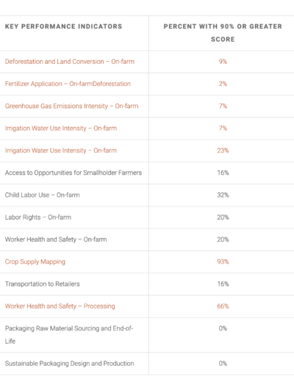Click the 93% score for Crop Supply Mapping
The width and height of the screenshot is (294, 379).
coord(223,261)
